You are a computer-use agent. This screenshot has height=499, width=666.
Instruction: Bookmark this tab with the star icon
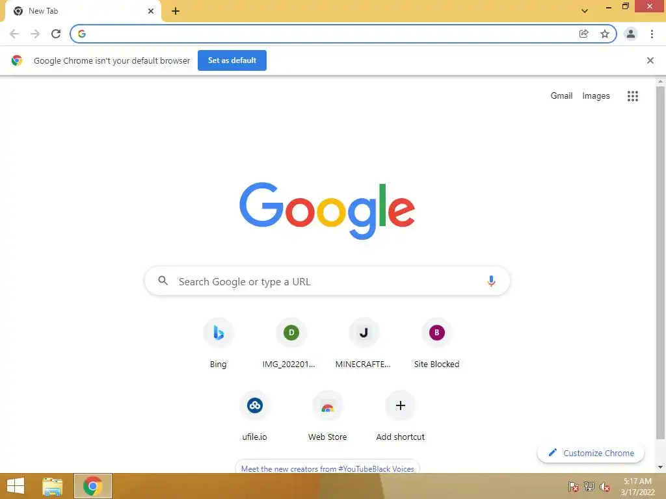pyautogui.click(x=605, y=34)
